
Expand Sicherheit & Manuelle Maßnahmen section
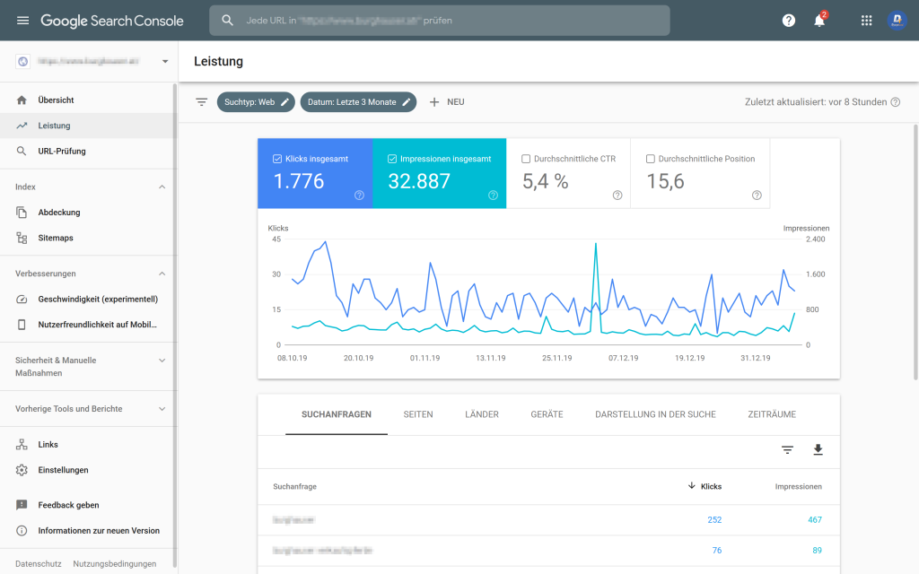(x=162, y=361)
